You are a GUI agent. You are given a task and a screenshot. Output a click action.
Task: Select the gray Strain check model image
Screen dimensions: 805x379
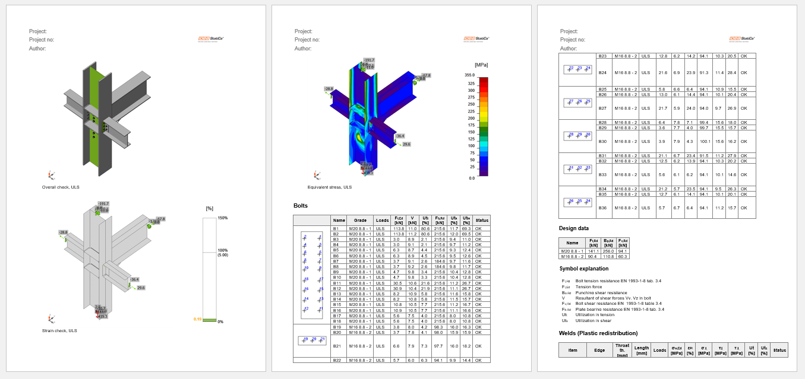(x=101, y=261)
